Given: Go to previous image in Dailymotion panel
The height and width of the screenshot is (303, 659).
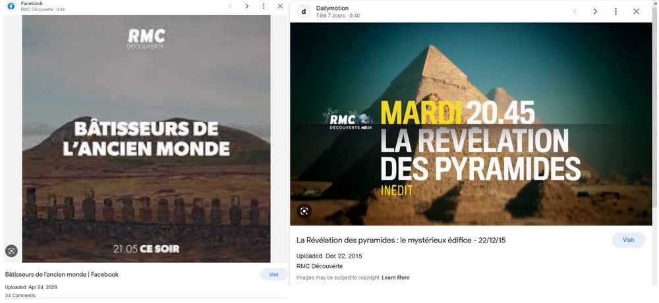Looking at the screenshot, I should pos(575,11).
